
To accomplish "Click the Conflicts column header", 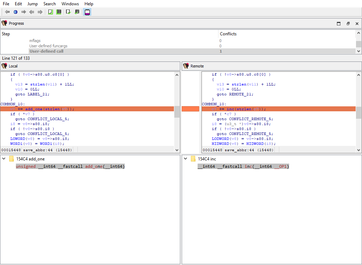I will coord(228,34).
